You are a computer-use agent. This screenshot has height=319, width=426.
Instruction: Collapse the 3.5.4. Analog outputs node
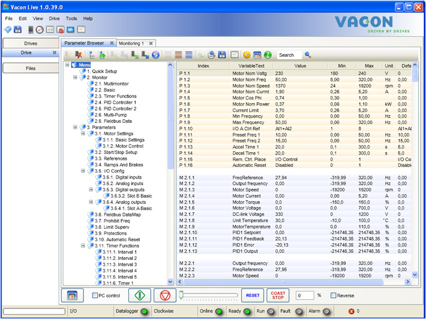pos(91,202)
